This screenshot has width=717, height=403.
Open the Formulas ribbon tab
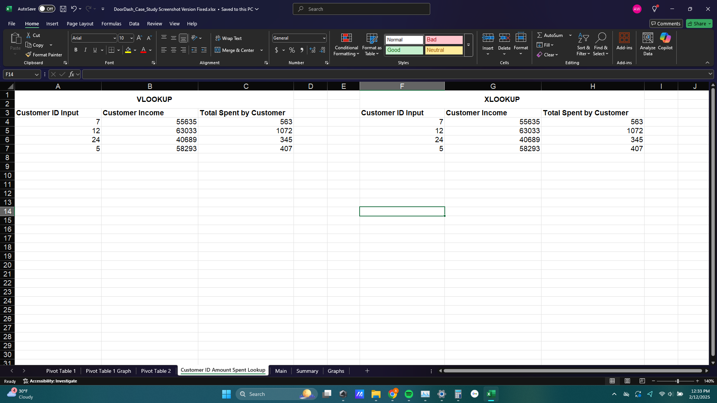point(111,24)
